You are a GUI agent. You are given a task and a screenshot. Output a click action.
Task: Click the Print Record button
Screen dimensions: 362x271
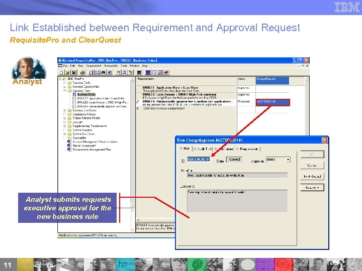click(312, 176)
